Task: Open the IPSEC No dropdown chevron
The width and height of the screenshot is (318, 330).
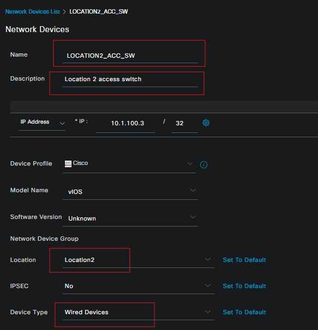Action: [x=208, y=285]
